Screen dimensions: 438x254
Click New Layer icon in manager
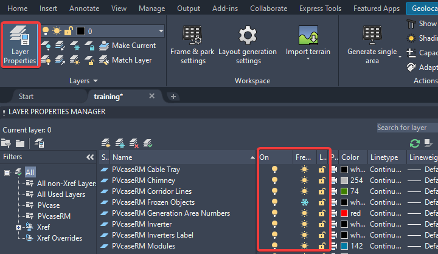tap(106, 143)
